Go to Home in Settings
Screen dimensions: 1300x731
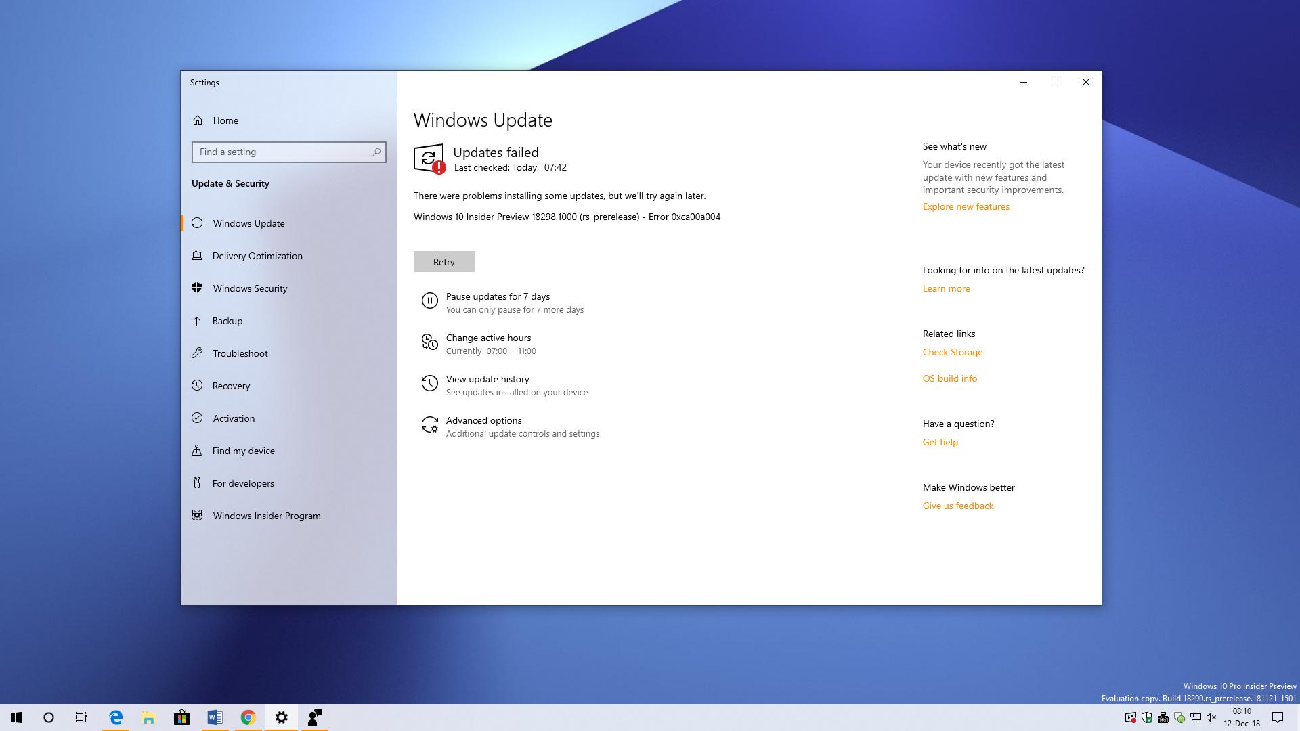(x=289, y=120)
